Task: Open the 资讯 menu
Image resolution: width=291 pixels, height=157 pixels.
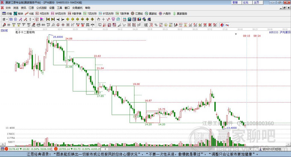Action: (x=23, y=8)
